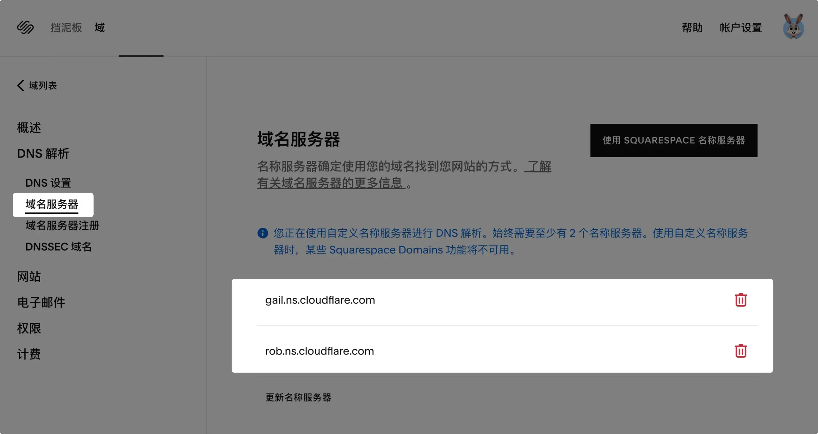Select the 域 tab in header
Image resolution: width=818 pixels, height=434 pixels.
(100, 27)
